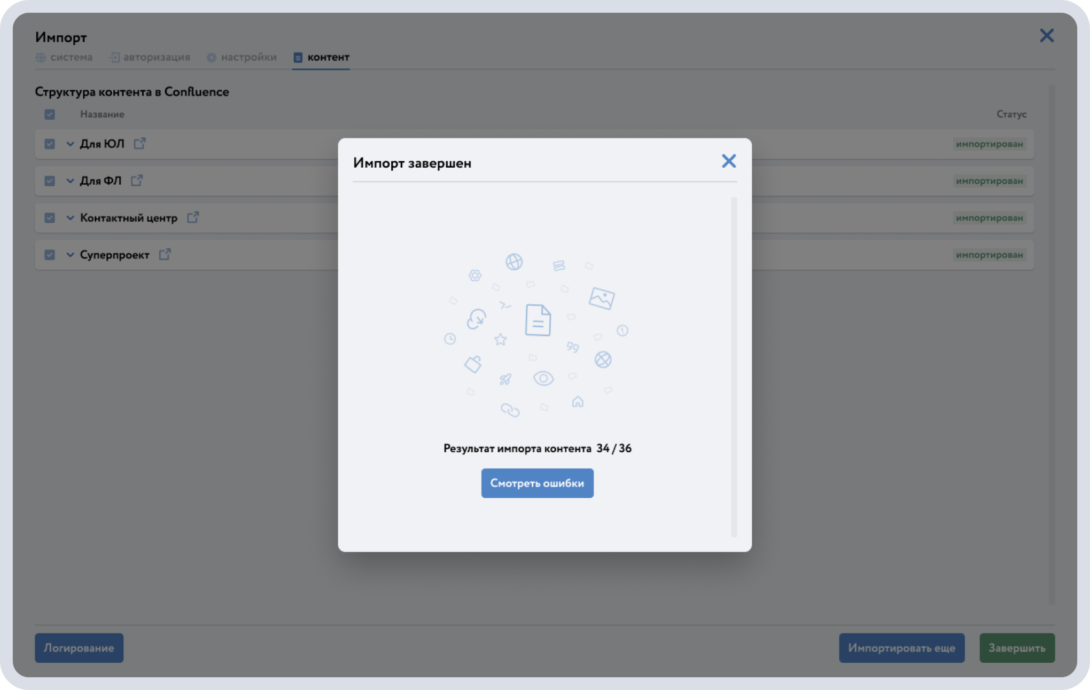The width and height of the screenshot is (1090, 690).
Task: Close the Импорт завершен dialog
Action: click(x=728, y=161)
